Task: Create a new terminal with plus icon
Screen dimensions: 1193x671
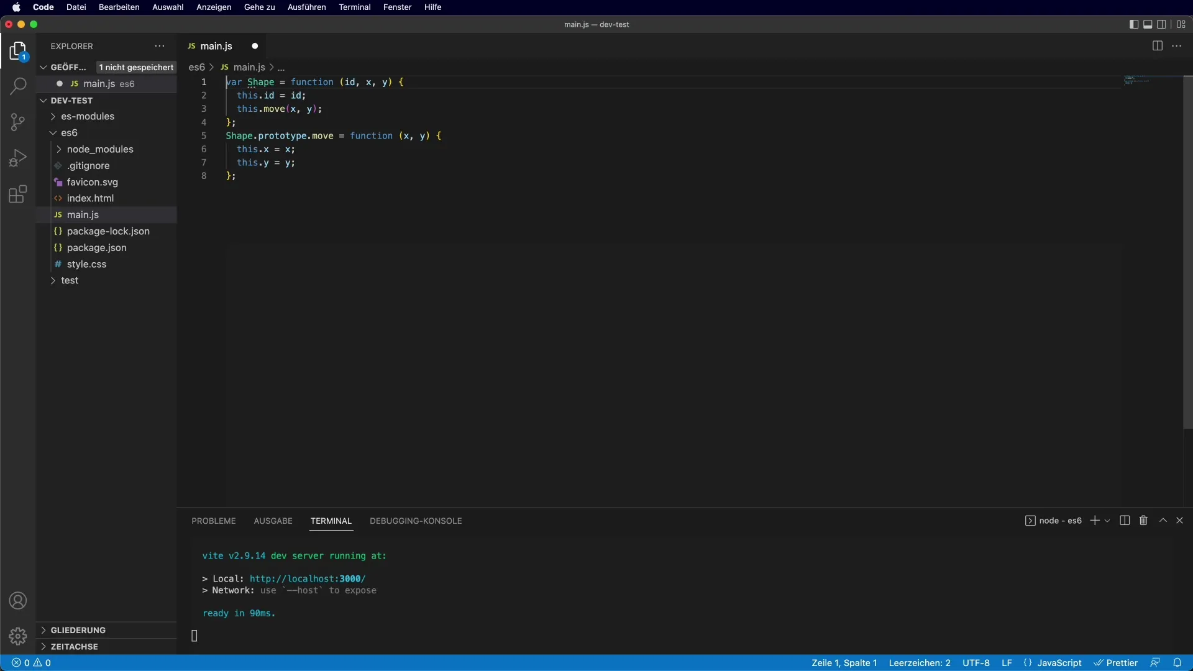Action: point(1095,521)
